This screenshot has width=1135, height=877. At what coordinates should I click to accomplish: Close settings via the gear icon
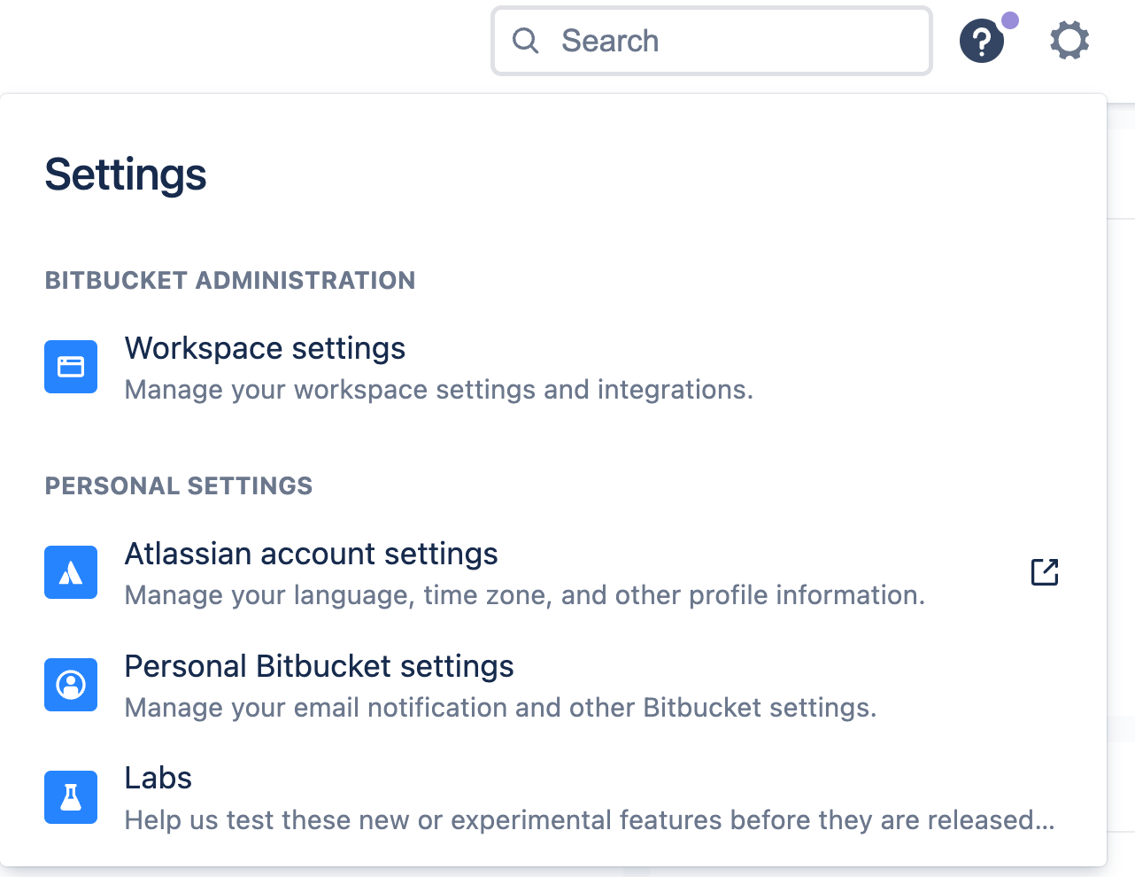click(1069, 41)
